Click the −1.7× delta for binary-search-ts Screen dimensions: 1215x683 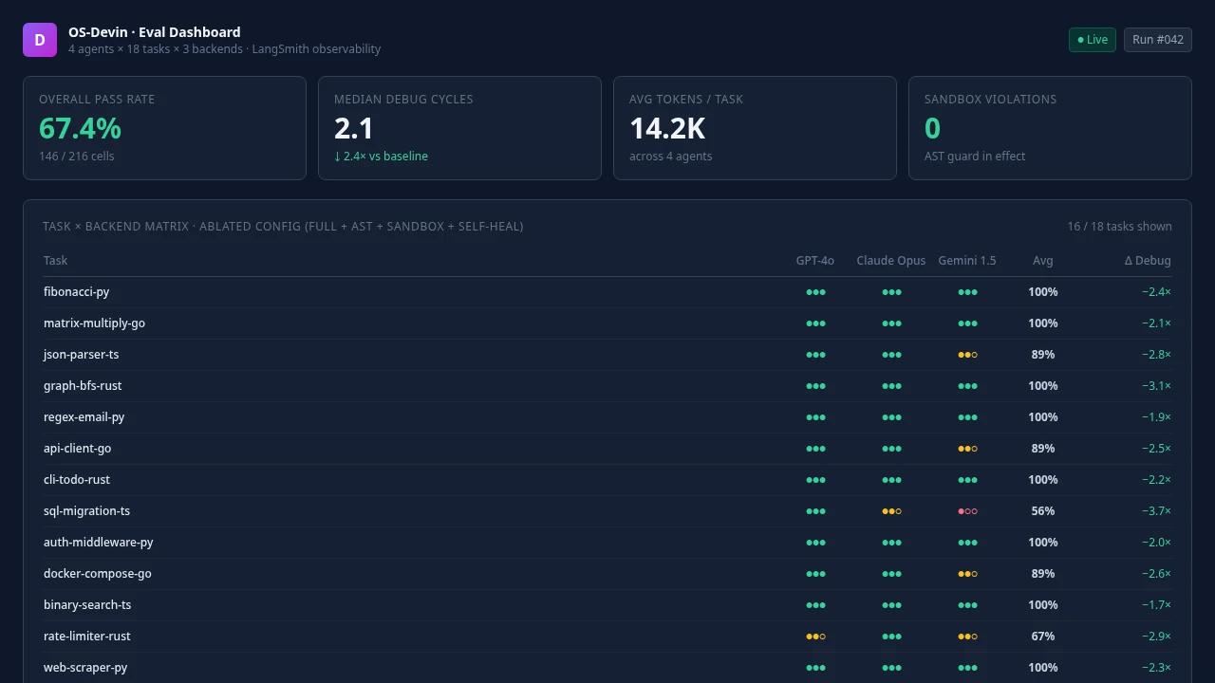(1156, 605)
